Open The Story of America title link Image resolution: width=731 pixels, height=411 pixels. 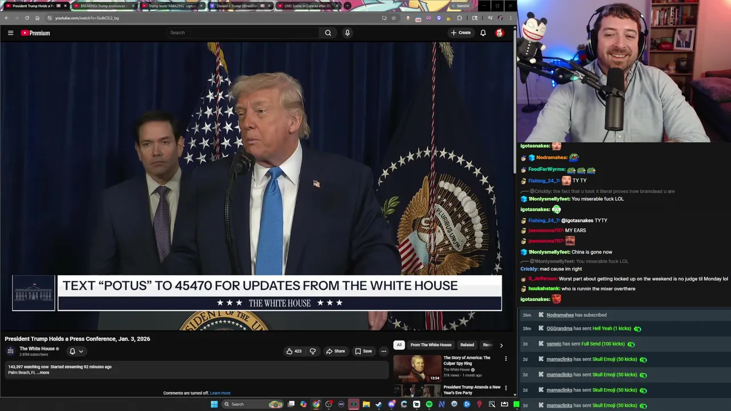[x=467, y=360]
